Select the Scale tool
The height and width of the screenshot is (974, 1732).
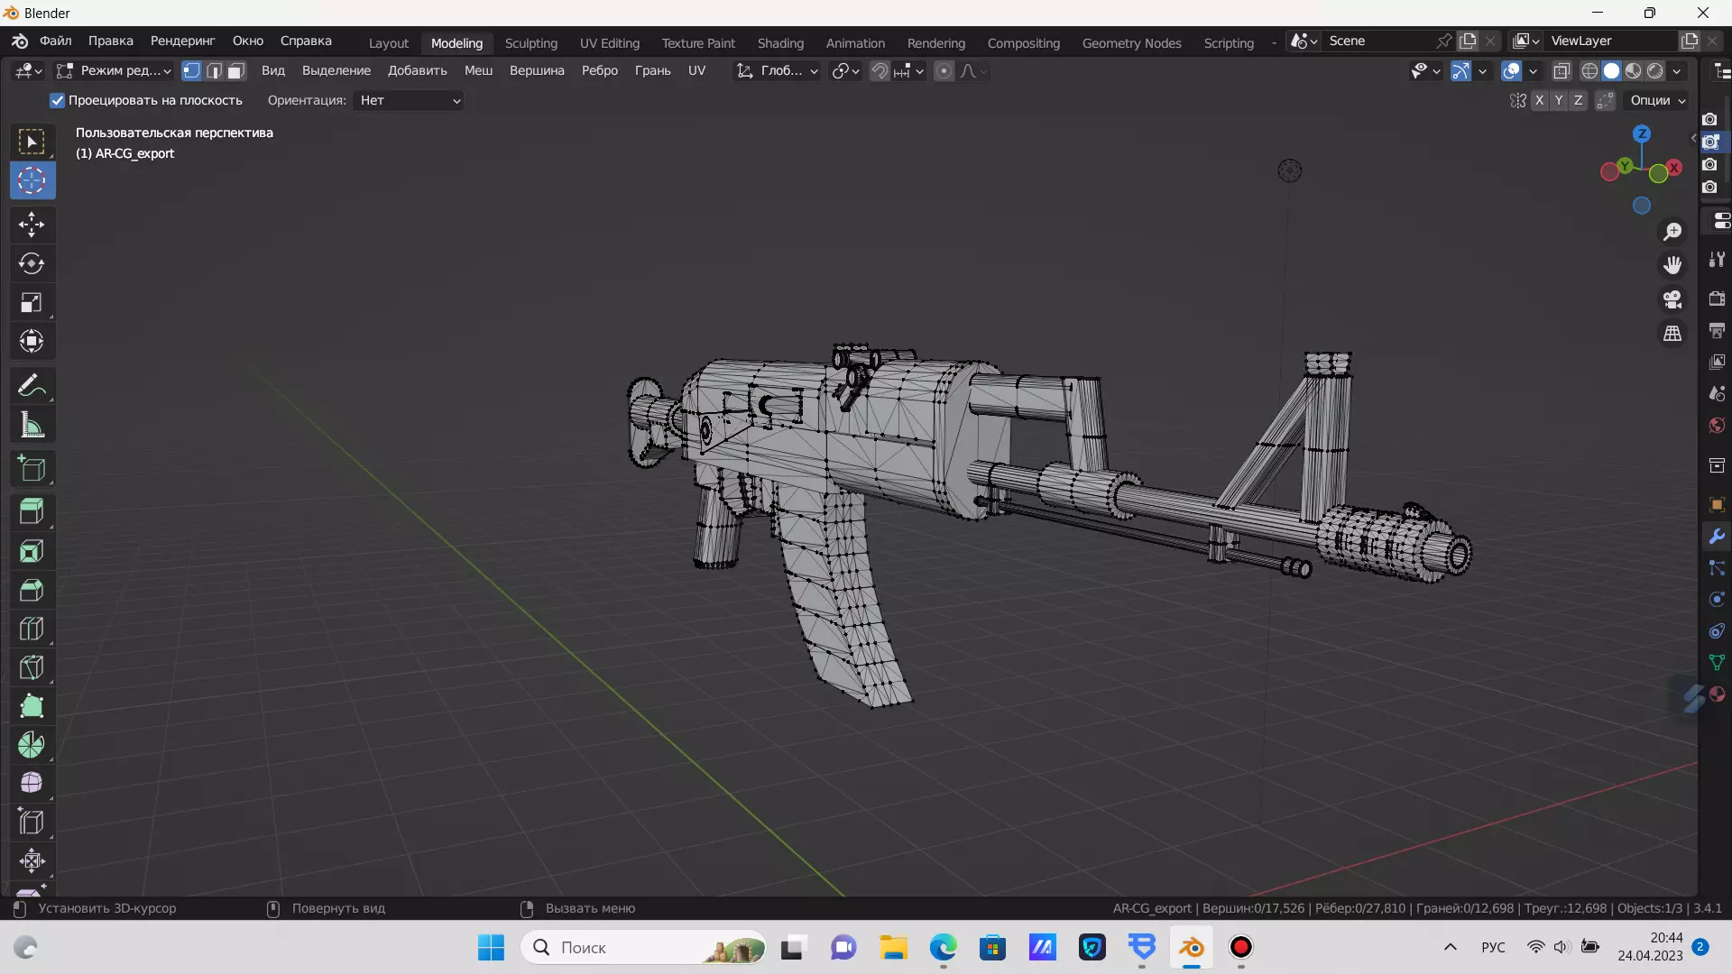pyautogui.click(x=32, y=302)
